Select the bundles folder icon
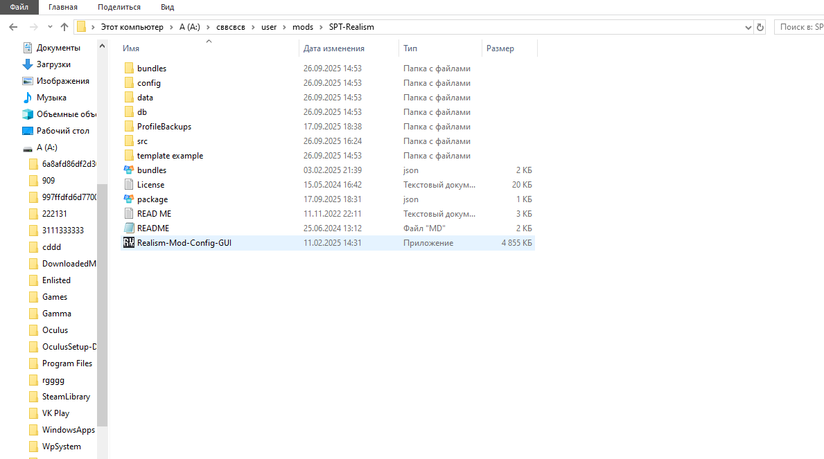Screen dimensions: 824x459 (129, 69)
